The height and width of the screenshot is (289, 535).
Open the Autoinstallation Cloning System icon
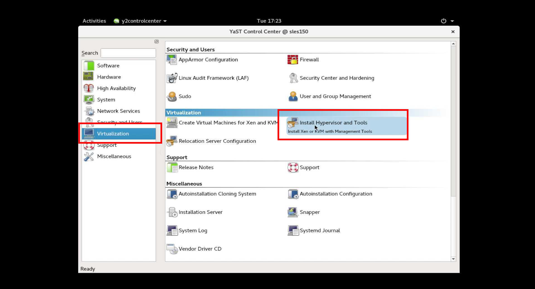(172, 194)
